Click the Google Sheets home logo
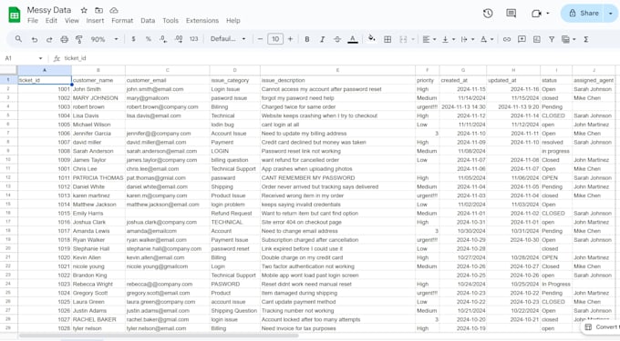This screenshot has height=341, width=620. pyautogui.click(x=15, y=15)
